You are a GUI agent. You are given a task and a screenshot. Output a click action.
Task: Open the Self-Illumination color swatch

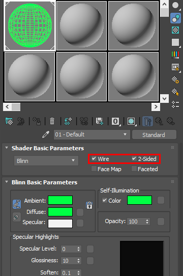coord(140,200)
